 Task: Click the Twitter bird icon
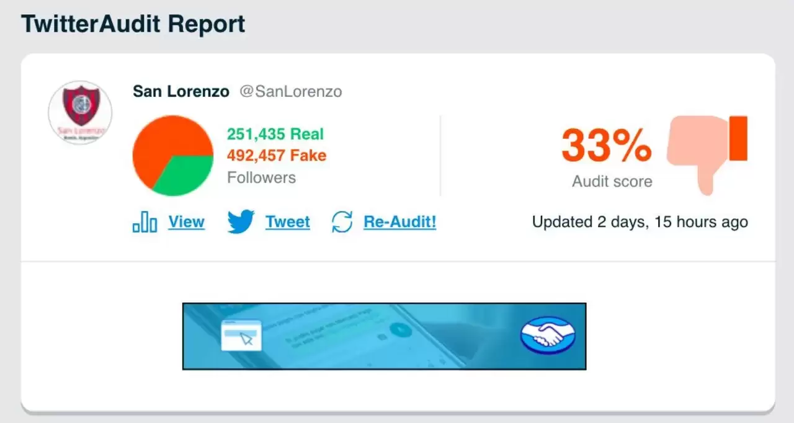(241, 221)
